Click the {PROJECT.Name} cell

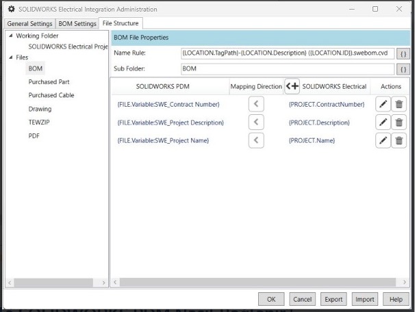click(x=312, y=140)
